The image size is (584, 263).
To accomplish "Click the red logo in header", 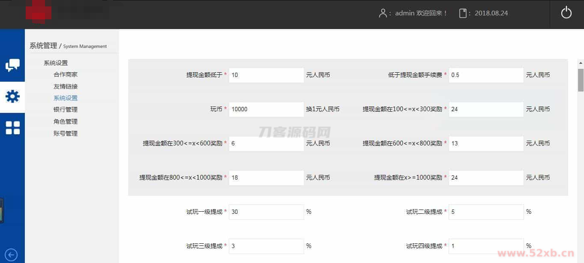I will tap(39, 12).
